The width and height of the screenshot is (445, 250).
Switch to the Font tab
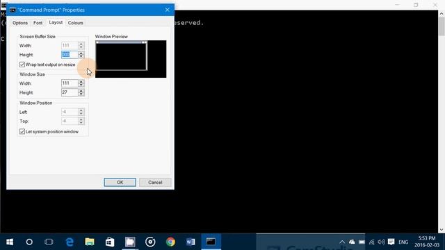(x=38, y=23)
